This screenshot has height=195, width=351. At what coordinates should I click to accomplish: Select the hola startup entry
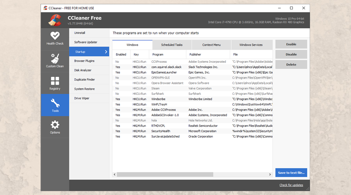click(193, 121)
